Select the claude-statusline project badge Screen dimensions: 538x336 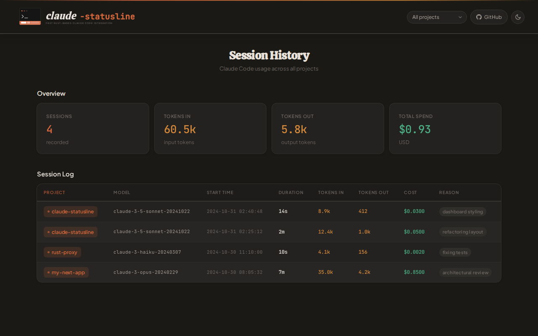click(70, 212)
